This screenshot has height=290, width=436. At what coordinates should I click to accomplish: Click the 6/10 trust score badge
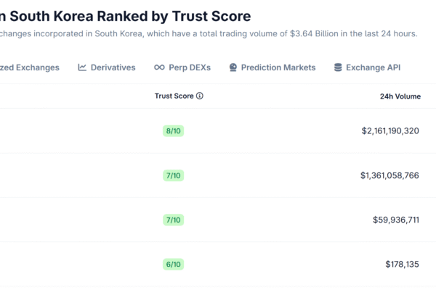pyautogui.click(x=173, y=265)
